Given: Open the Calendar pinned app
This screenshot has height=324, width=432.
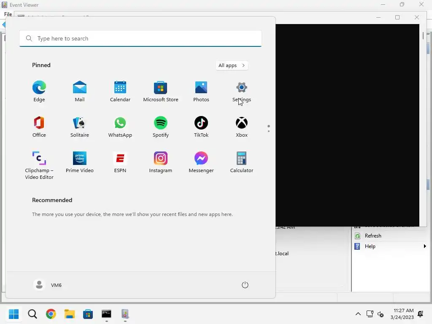Looking at the screenshot, I should point(120,92).
